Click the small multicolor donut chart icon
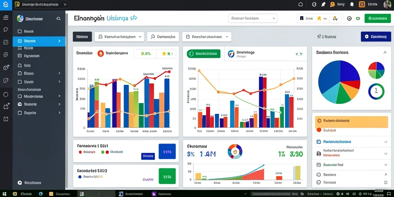 coord(235,151)
